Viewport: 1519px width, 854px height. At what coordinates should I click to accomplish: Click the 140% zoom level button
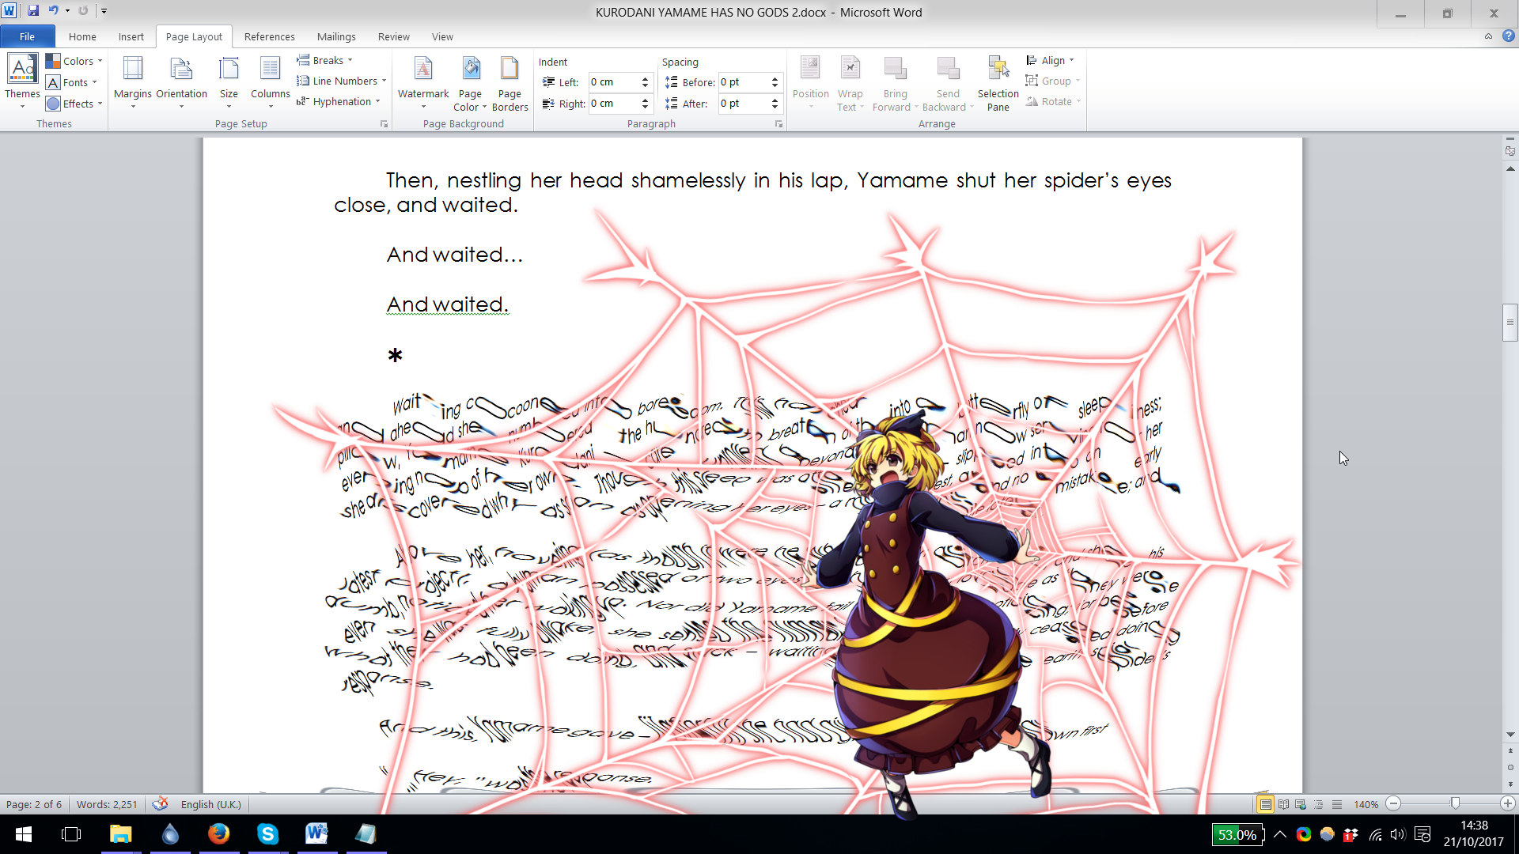tap(1366, 804)
